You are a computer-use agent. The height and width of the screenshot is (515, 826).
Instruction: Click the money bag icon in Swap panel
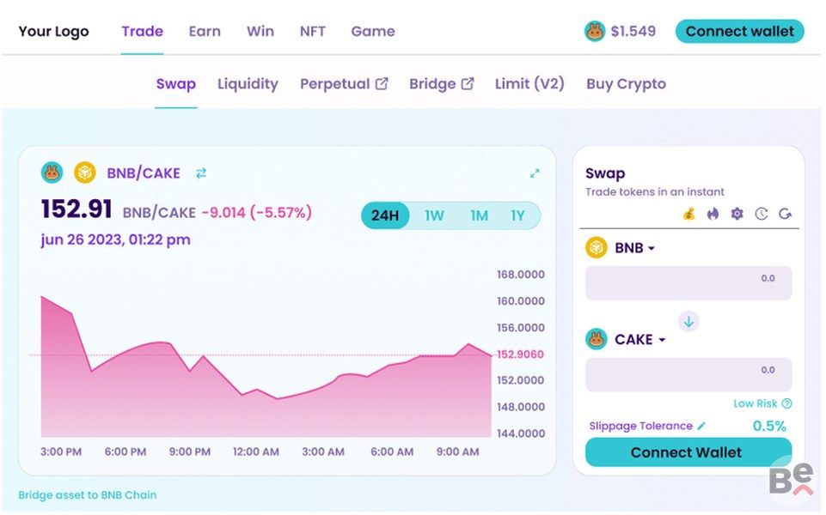[688, 214]
